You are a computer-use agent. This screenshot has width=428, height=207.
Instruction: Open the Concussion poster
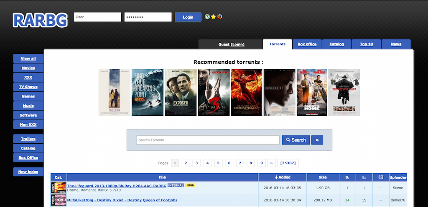click(280, 92)
